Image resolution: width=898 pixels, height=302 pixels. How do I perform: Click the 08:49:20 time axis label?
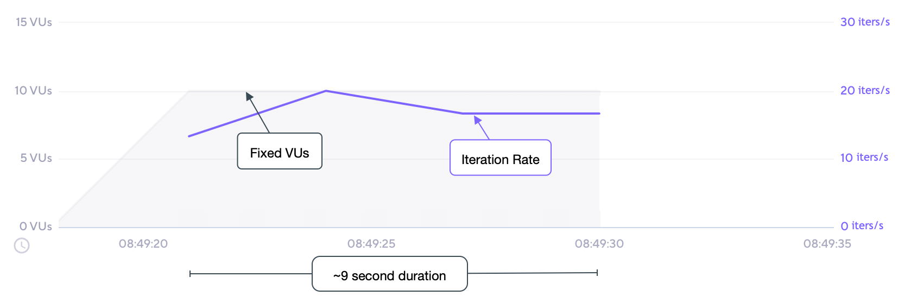pos(143,244)
